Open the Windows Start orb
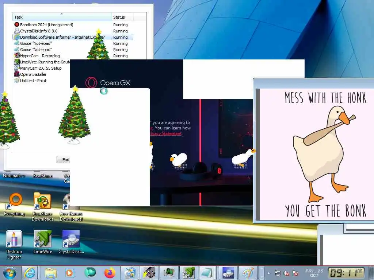Viewport: 374px width, 280px height. point(9,273)
